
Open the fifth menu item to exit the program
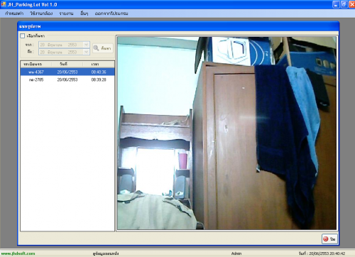(111, 13)
